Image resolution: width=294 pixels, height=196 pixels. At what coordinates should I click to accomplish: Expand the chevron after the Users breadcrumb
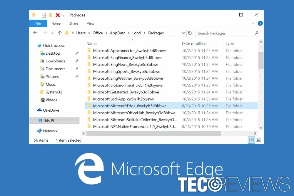[89, 33]
